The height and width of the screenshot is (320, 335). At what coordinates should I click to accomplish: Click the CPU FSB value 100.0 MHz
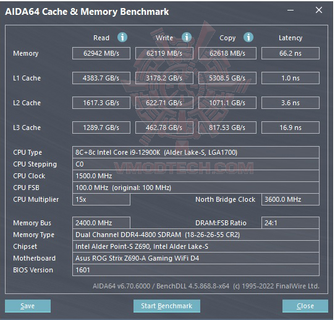click(196, 188)
